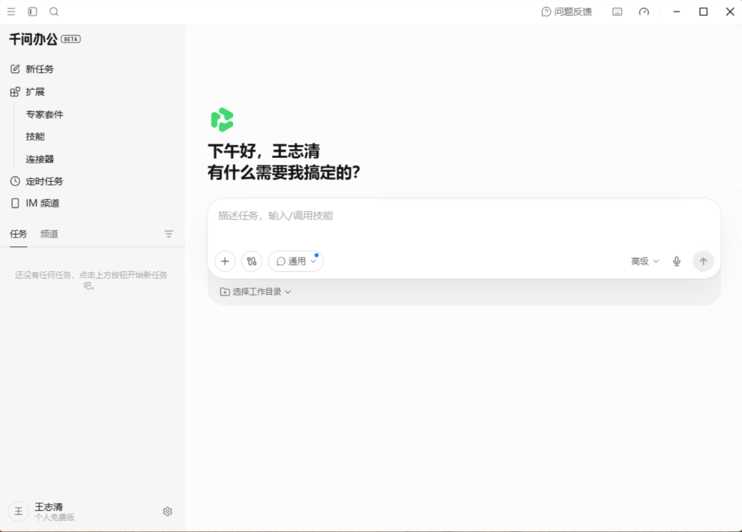Viewport: 742px width, 532px height.
Task: Open 选择工作目录 dropdown
Action: (x=256, y=292)
